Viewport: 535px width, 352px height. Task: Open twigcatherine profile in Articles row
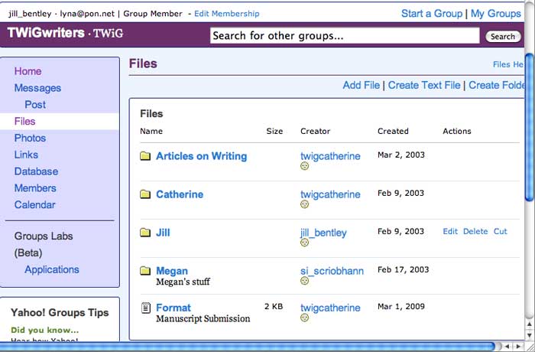pyautogui.click(x=330, y=156)
